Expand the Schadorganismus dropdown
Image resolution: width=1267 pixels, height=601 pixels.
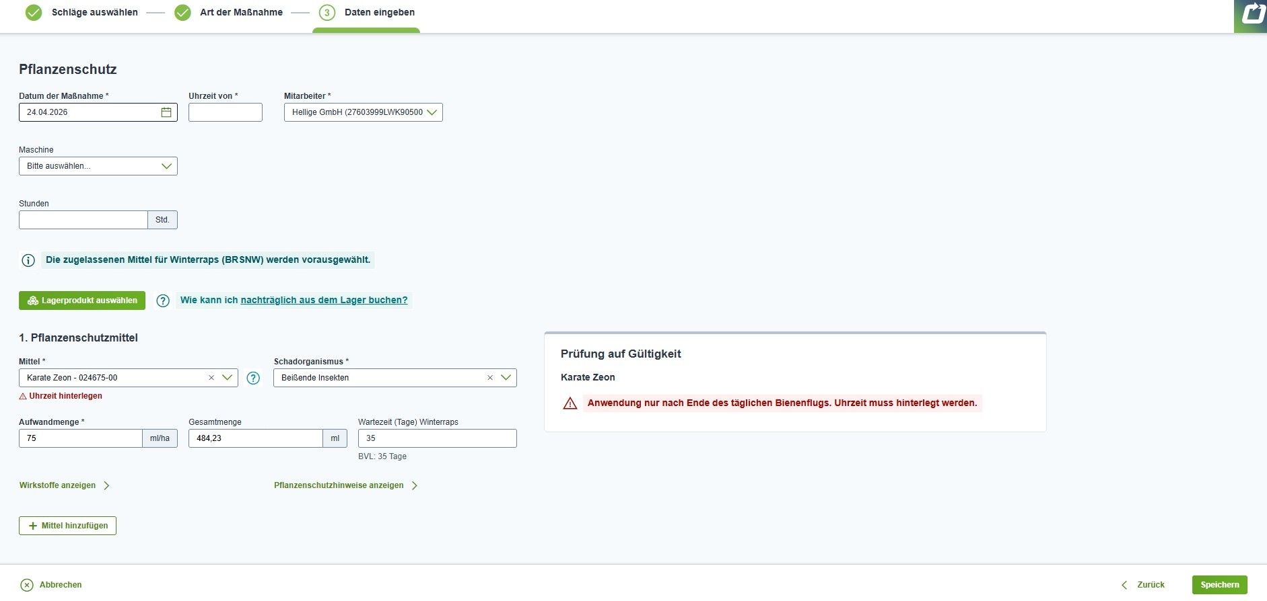[x=506, y=378]
